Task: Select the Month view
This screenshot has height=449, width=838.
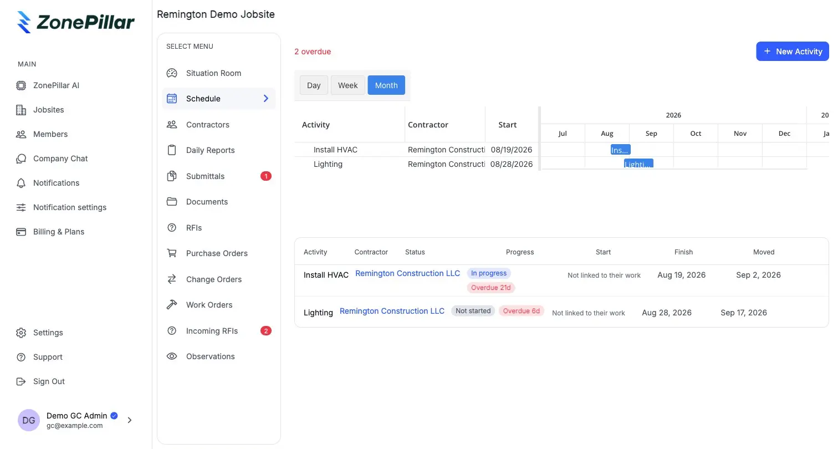Action: point(386,85)
